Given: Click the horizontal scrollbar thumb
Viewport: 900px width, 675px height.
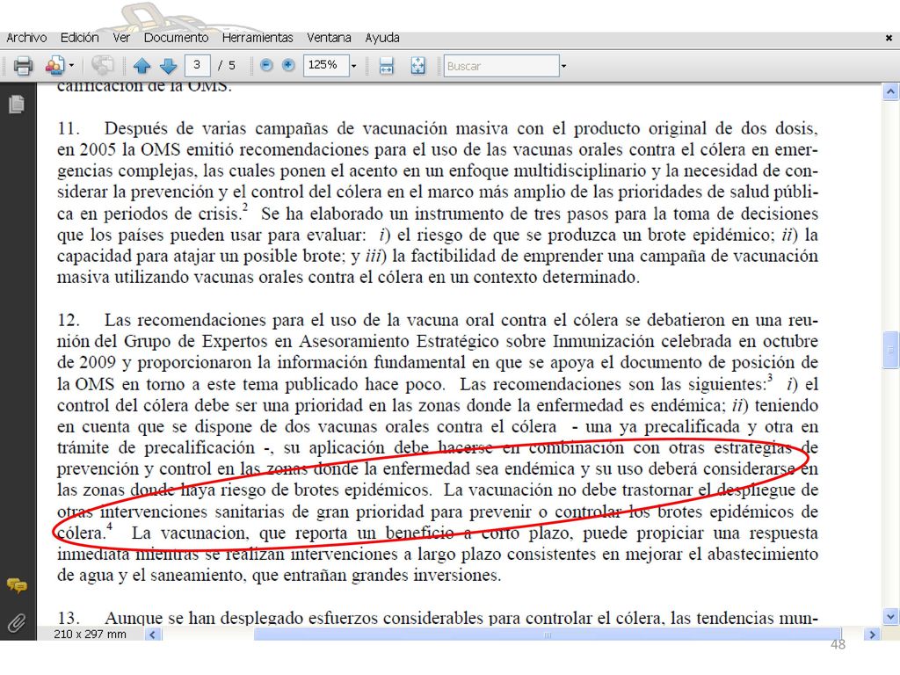Looking at the screenshot, I should 547,635.
